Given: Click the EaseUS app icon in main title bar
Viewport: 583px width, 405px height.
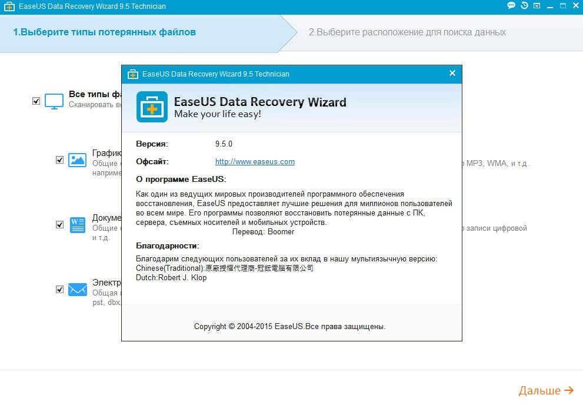Looking at the screenshot, I should (9, 6).
